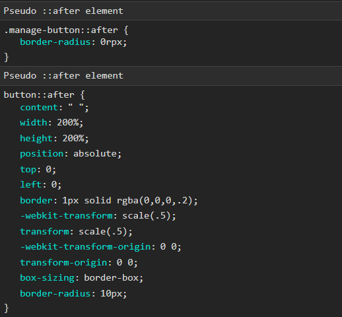Viewport: 342px width, 317px height.
Task: Click the closing brace of button::after rule
Action: tap(7, 308)
